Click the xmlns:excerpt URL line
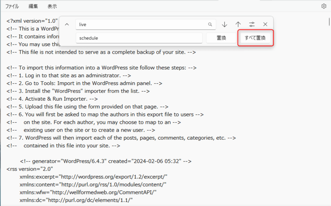Screen dimensions: 331x206 pos(92,176)
